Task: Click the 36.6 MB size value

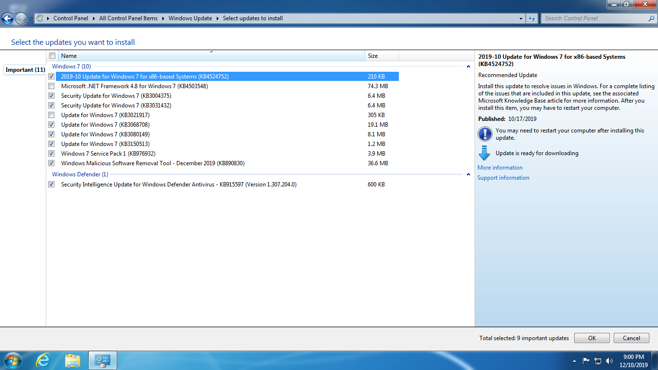Action: 378,163
